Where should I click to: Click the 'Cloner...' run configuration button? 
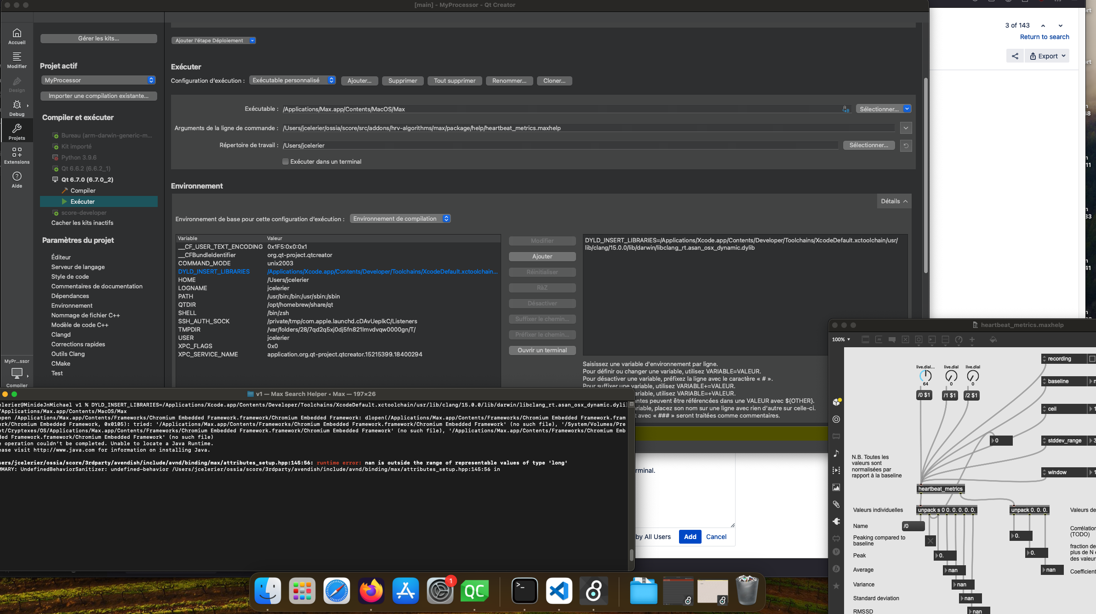(554, 80)
